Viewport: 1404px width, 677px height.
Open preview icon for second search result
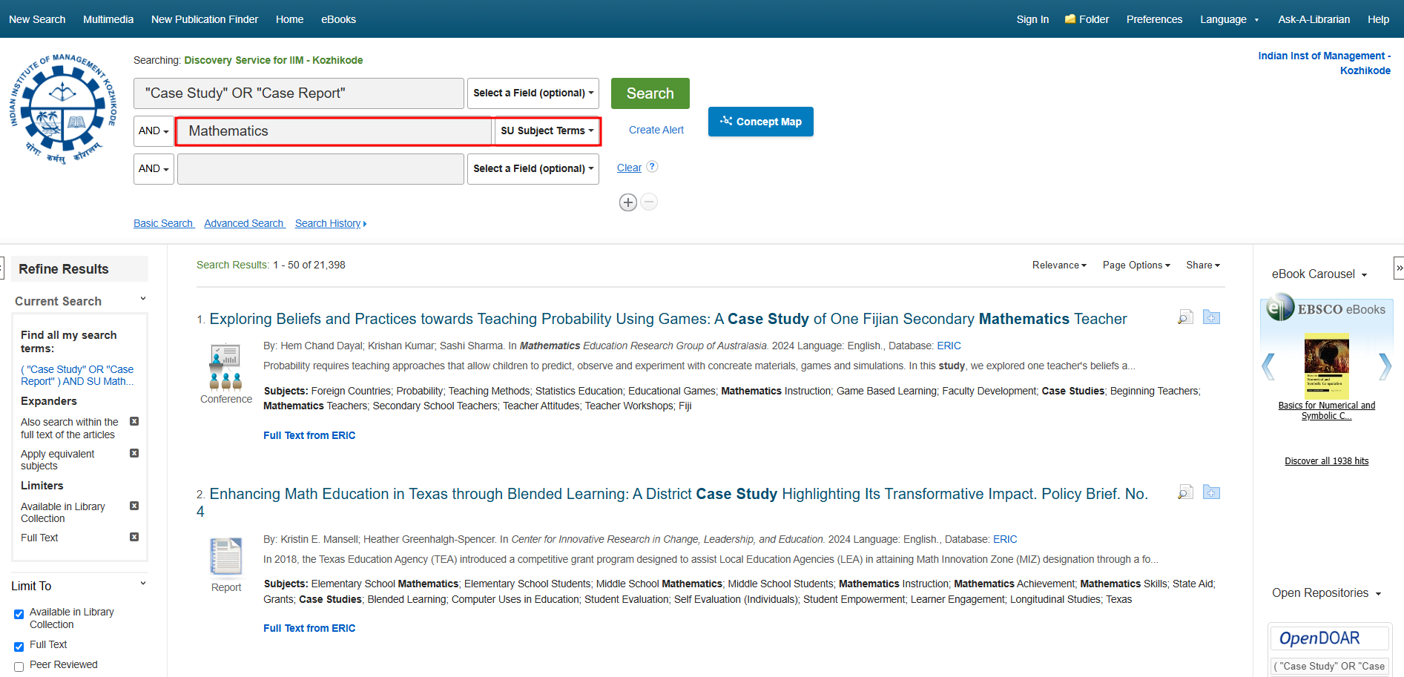[x=1185, y=492]
